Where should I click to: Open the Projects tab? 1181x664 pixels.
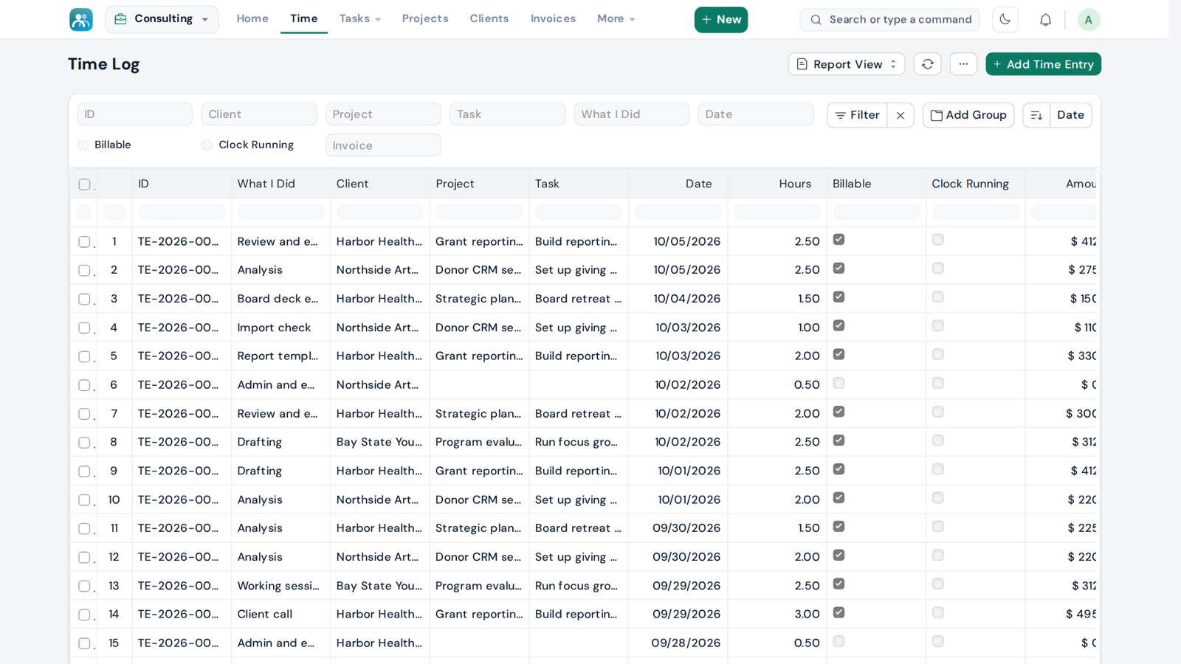pos(425,18)
